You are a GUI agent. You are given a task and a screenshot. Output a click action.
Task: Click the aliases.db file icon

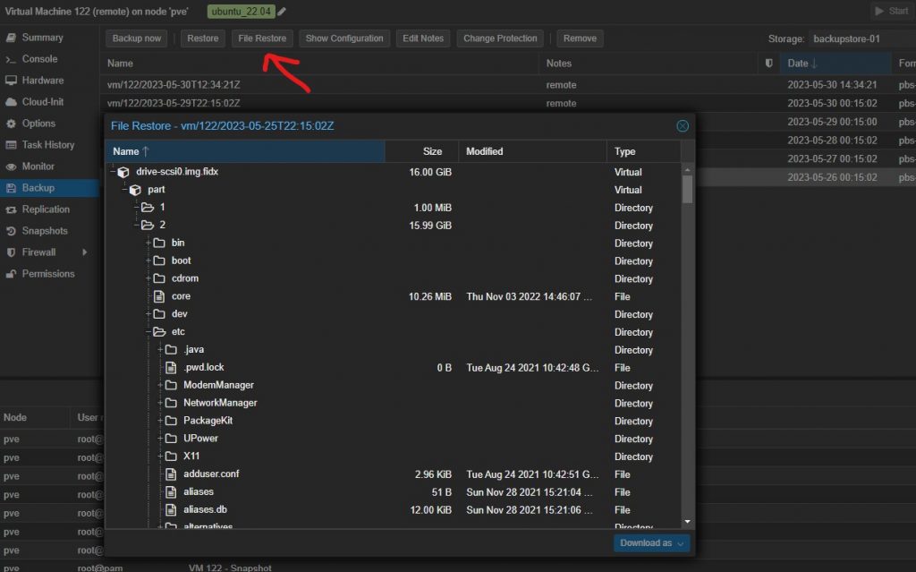click(171, 510)
